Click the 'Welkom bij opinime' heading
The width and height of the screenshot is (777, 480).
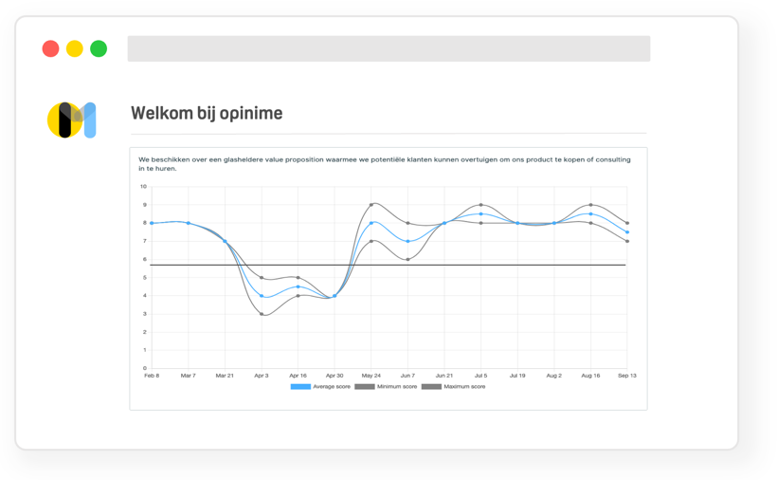pos(207,114)
